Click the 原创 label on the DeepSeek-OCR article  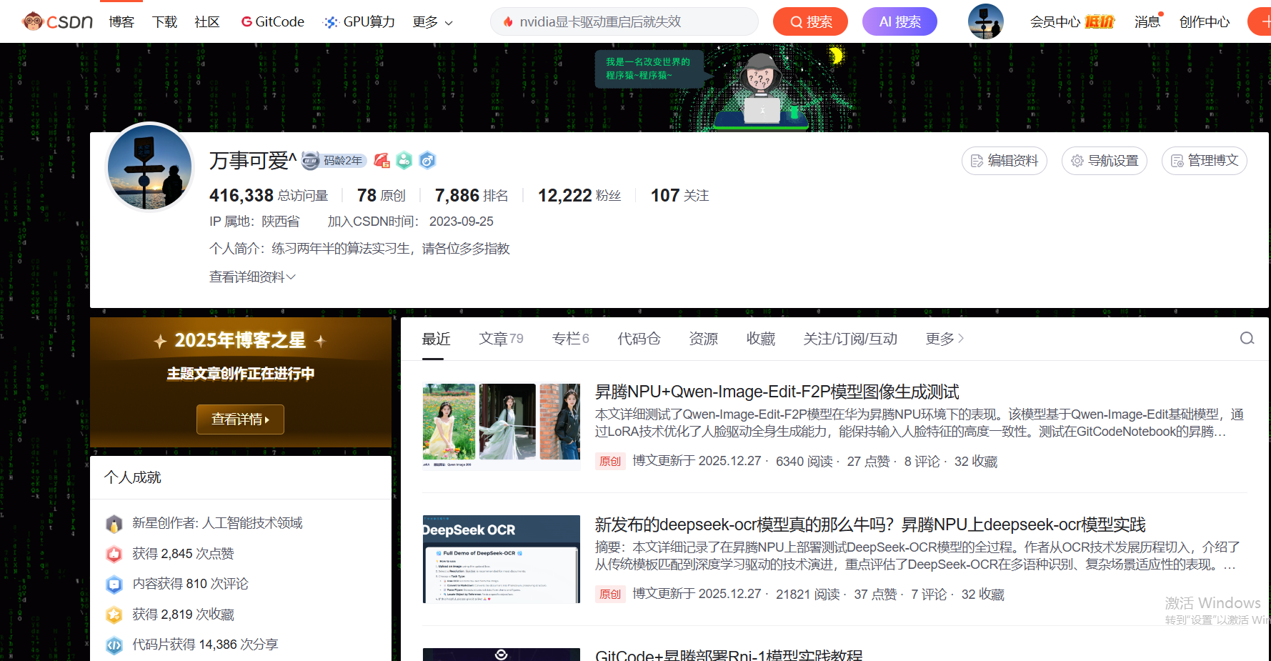(x=610, y=594)
